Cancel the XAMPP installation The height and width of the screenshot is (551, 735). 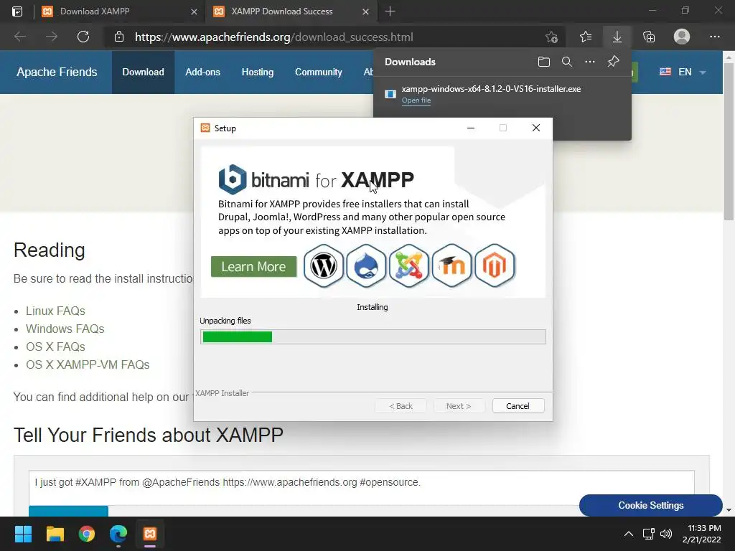click(518, 406)
